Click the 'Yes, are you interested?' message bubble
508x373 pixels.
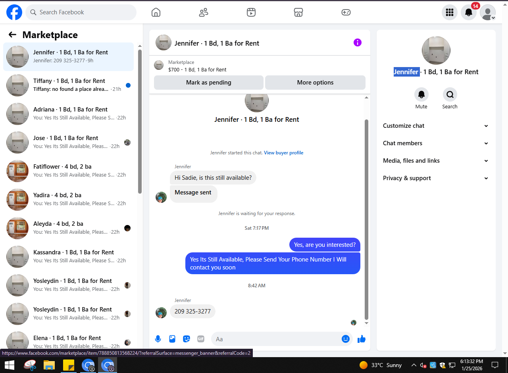(x=325, y=245)
